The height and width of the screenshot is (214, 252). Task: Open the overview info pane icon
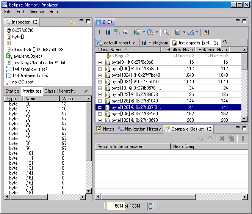point(99,33)
